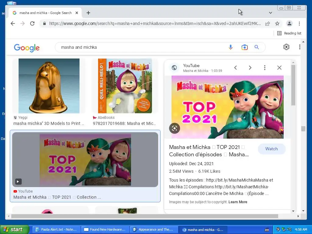Open the Yeggi bear 3D model image

[49, 86]
